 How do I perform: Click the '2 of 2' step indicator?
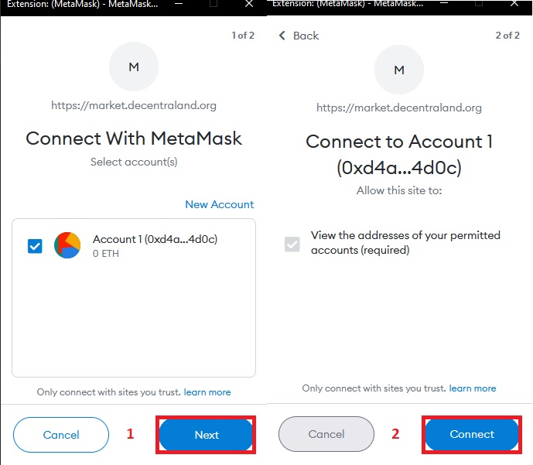507,36
